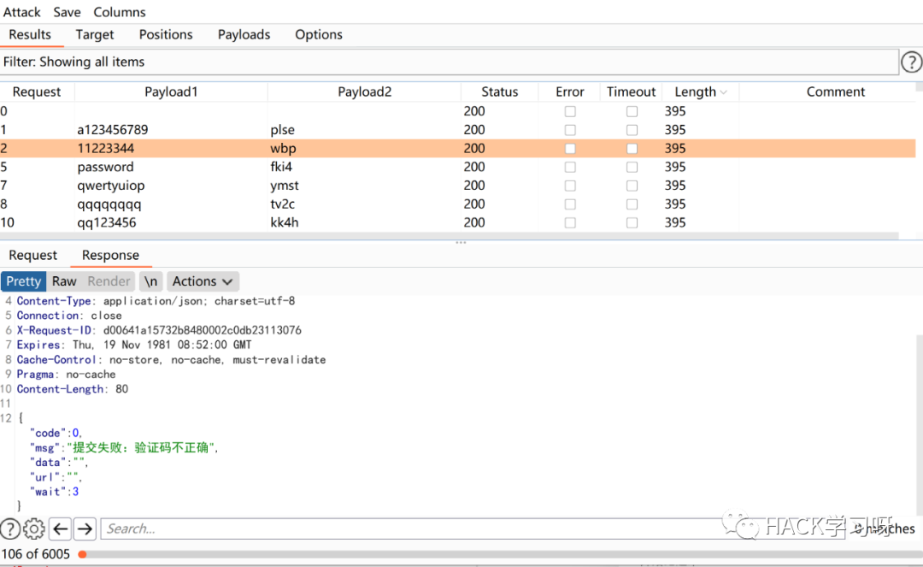Tick Error checkbox for 11223344 row
This screenshot has width=923, height=567.
(570, 148)
